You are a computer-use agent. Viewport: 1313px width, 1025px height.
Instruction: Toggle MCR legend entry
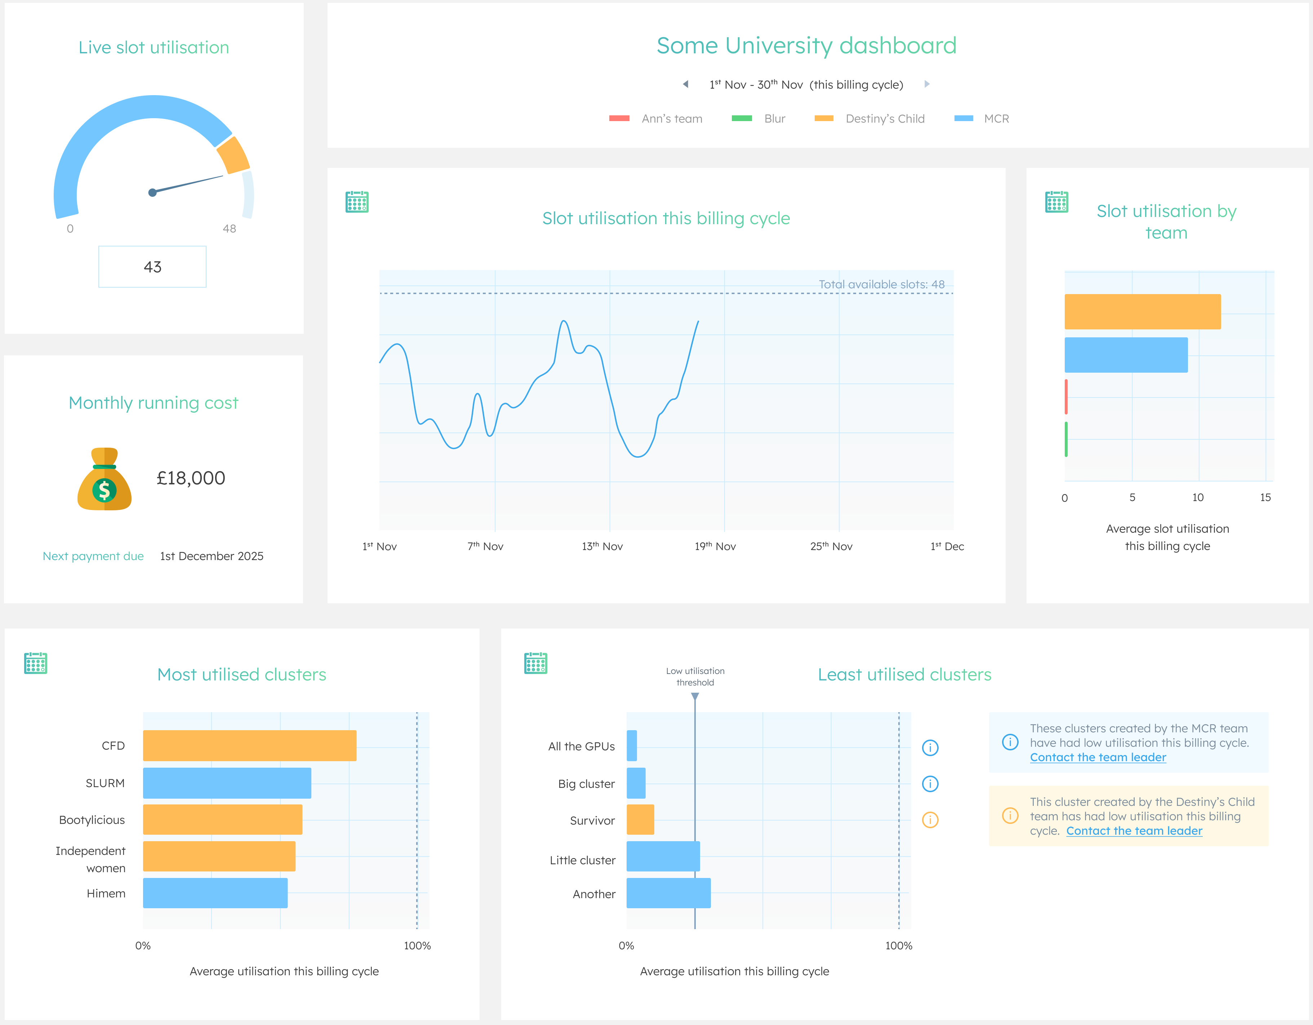click(x=981, y=119)
